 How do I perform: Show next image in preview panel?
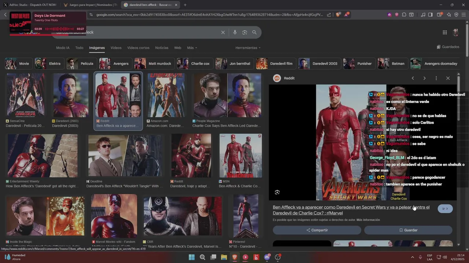coord(424,78)
